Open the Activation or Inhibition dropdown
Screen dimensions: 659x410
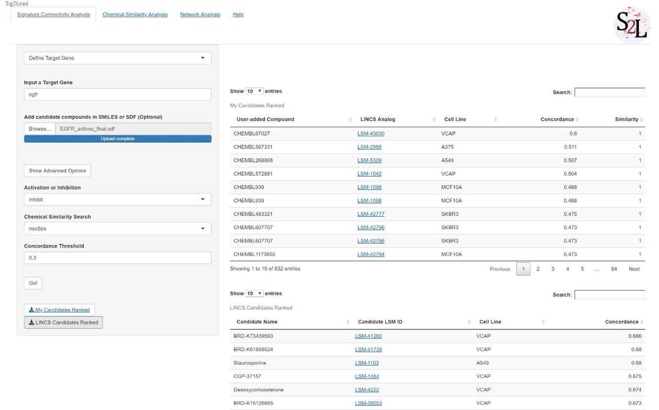pos(117,200)
